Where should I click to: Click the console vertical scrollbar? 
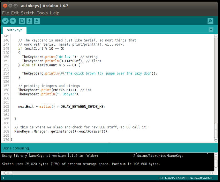pos(216,162)
